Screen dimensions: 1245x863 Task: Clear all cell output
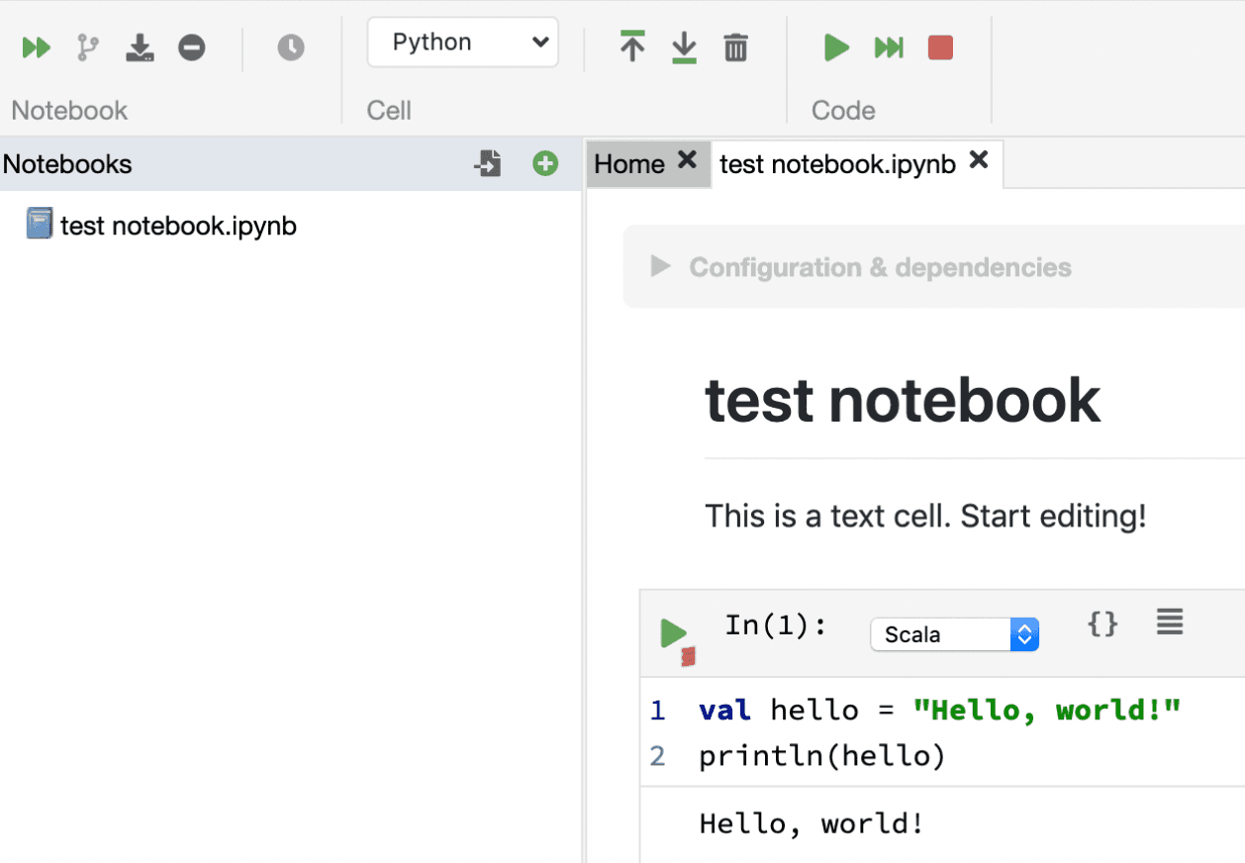[192, 47]
